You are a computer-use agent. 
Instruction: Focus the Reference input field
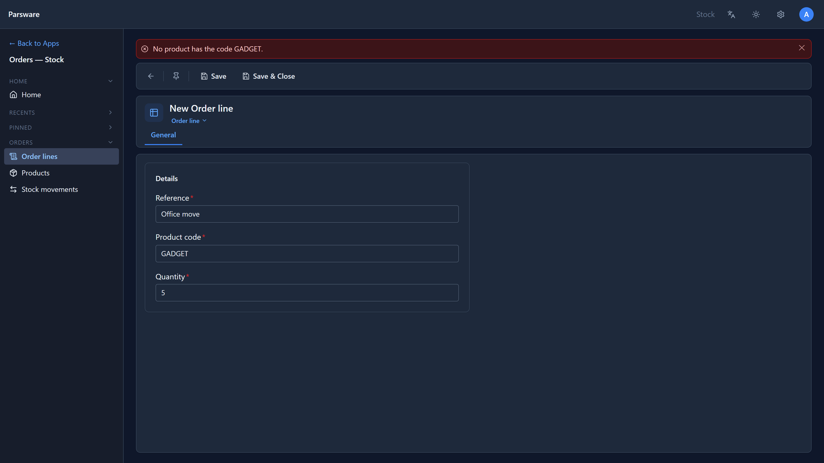[307, 214]
